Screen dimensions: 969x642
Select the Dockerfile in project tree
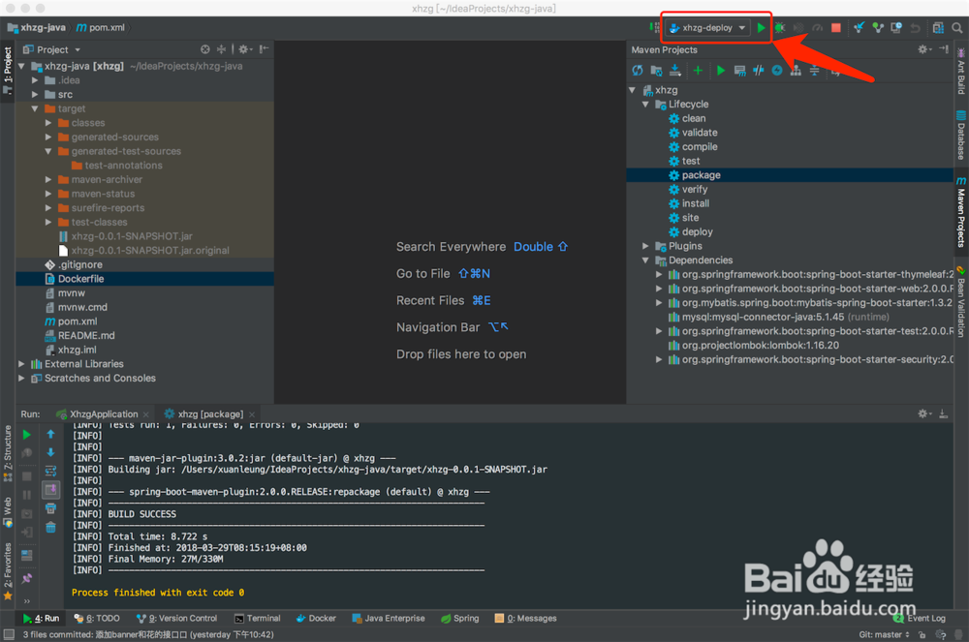coord(144,279)
